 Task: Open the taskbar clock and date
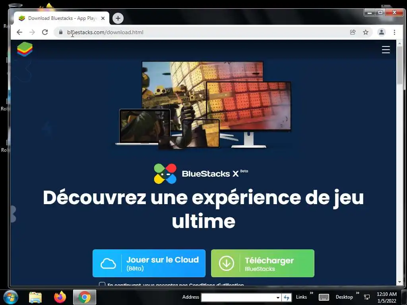[x=387, y=297]
